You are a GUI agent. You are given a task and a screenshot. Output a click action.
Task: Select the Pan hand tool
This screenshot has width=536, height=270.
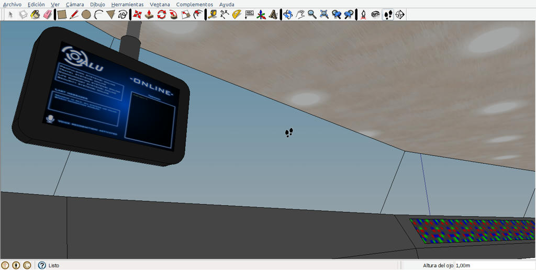tap(300, 14)
